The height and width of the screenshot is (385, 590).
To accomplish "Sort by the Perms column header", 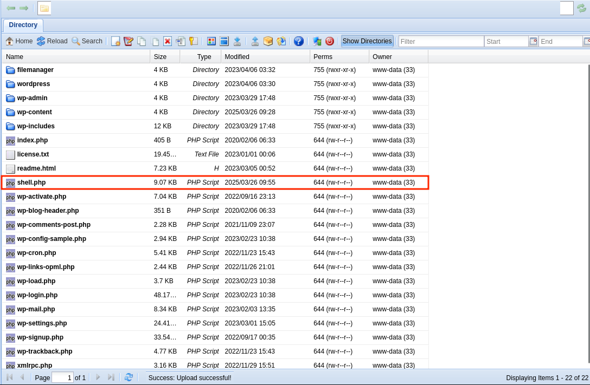I will coord(339,57).
